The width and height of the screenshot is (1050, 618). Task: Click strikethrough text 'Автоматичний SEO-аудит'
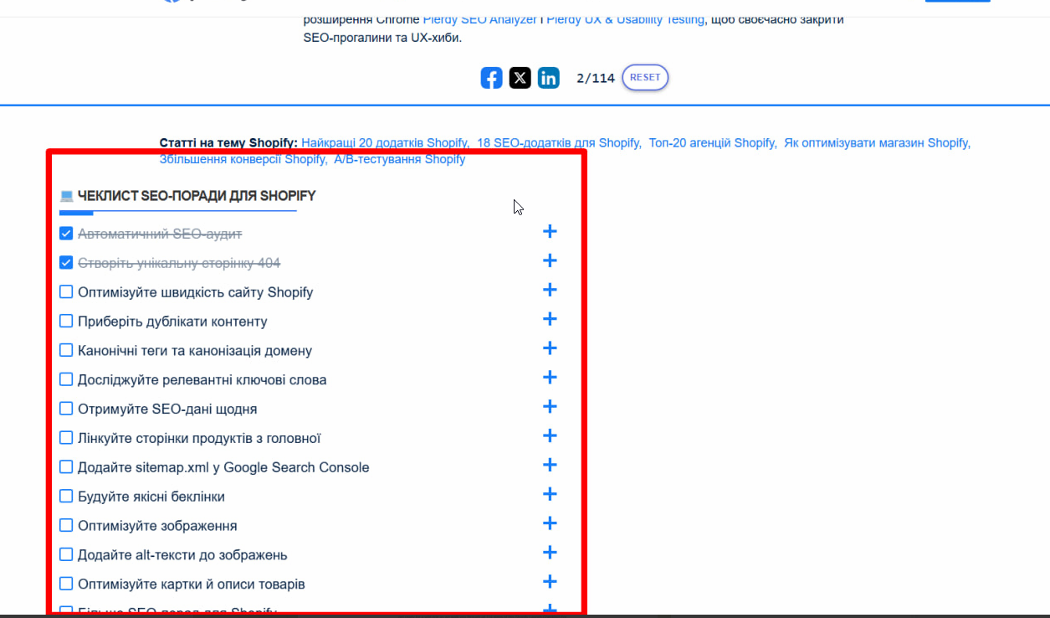coord(160,234)
